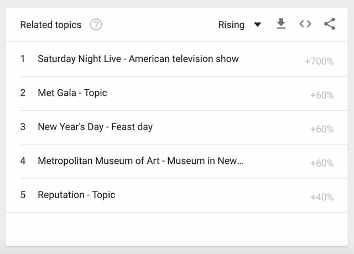Click the +60% value beside Metropolitan Museum

[321, 163]
